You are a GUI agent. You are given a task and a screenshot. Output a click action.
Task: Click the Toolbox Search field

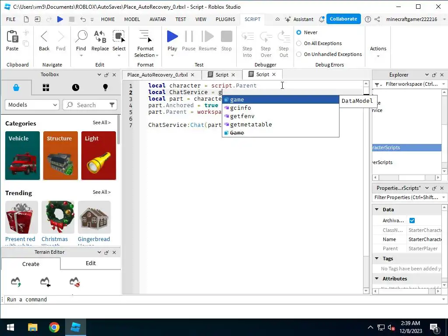click(90, 105)
